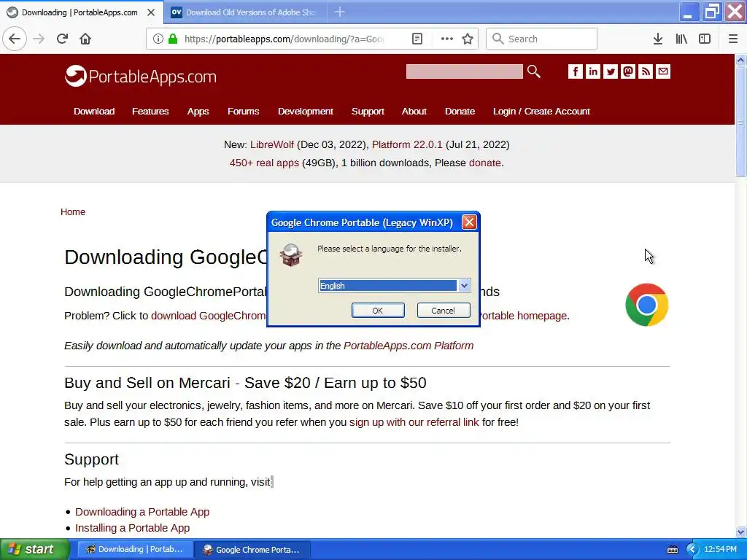Click the green padlock security icon
Viewport: 747px width, 560px height.
(173, 39)
